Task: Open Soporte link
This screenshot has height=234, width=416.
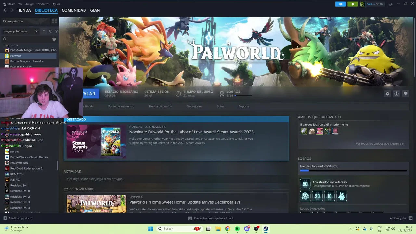Action: tap(244, 106)
